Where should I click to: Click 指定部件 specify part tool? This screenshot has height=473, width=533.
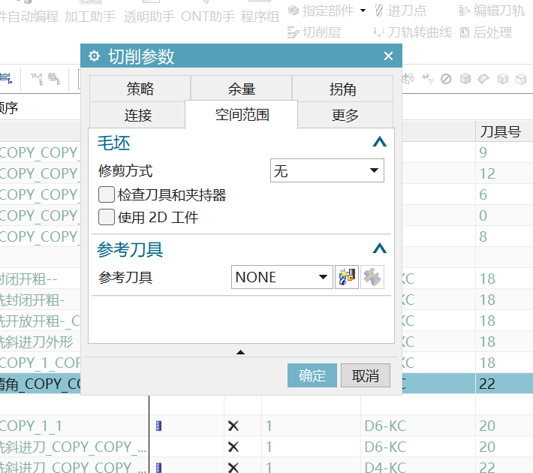321,11
